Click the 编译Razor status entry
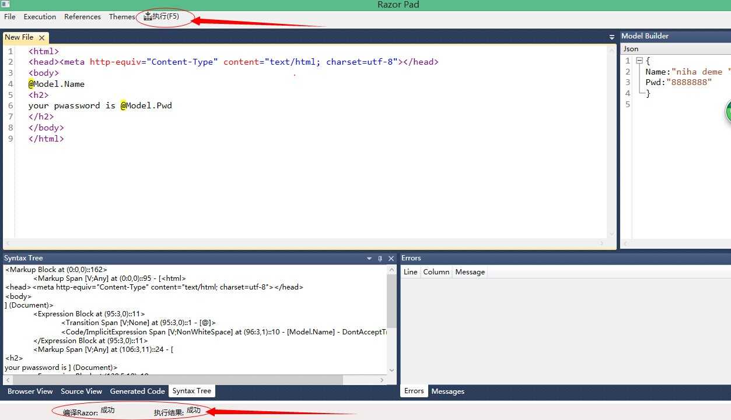Image resolution: width=731 pixels, height=420 pixels. (x=89, y=411)
